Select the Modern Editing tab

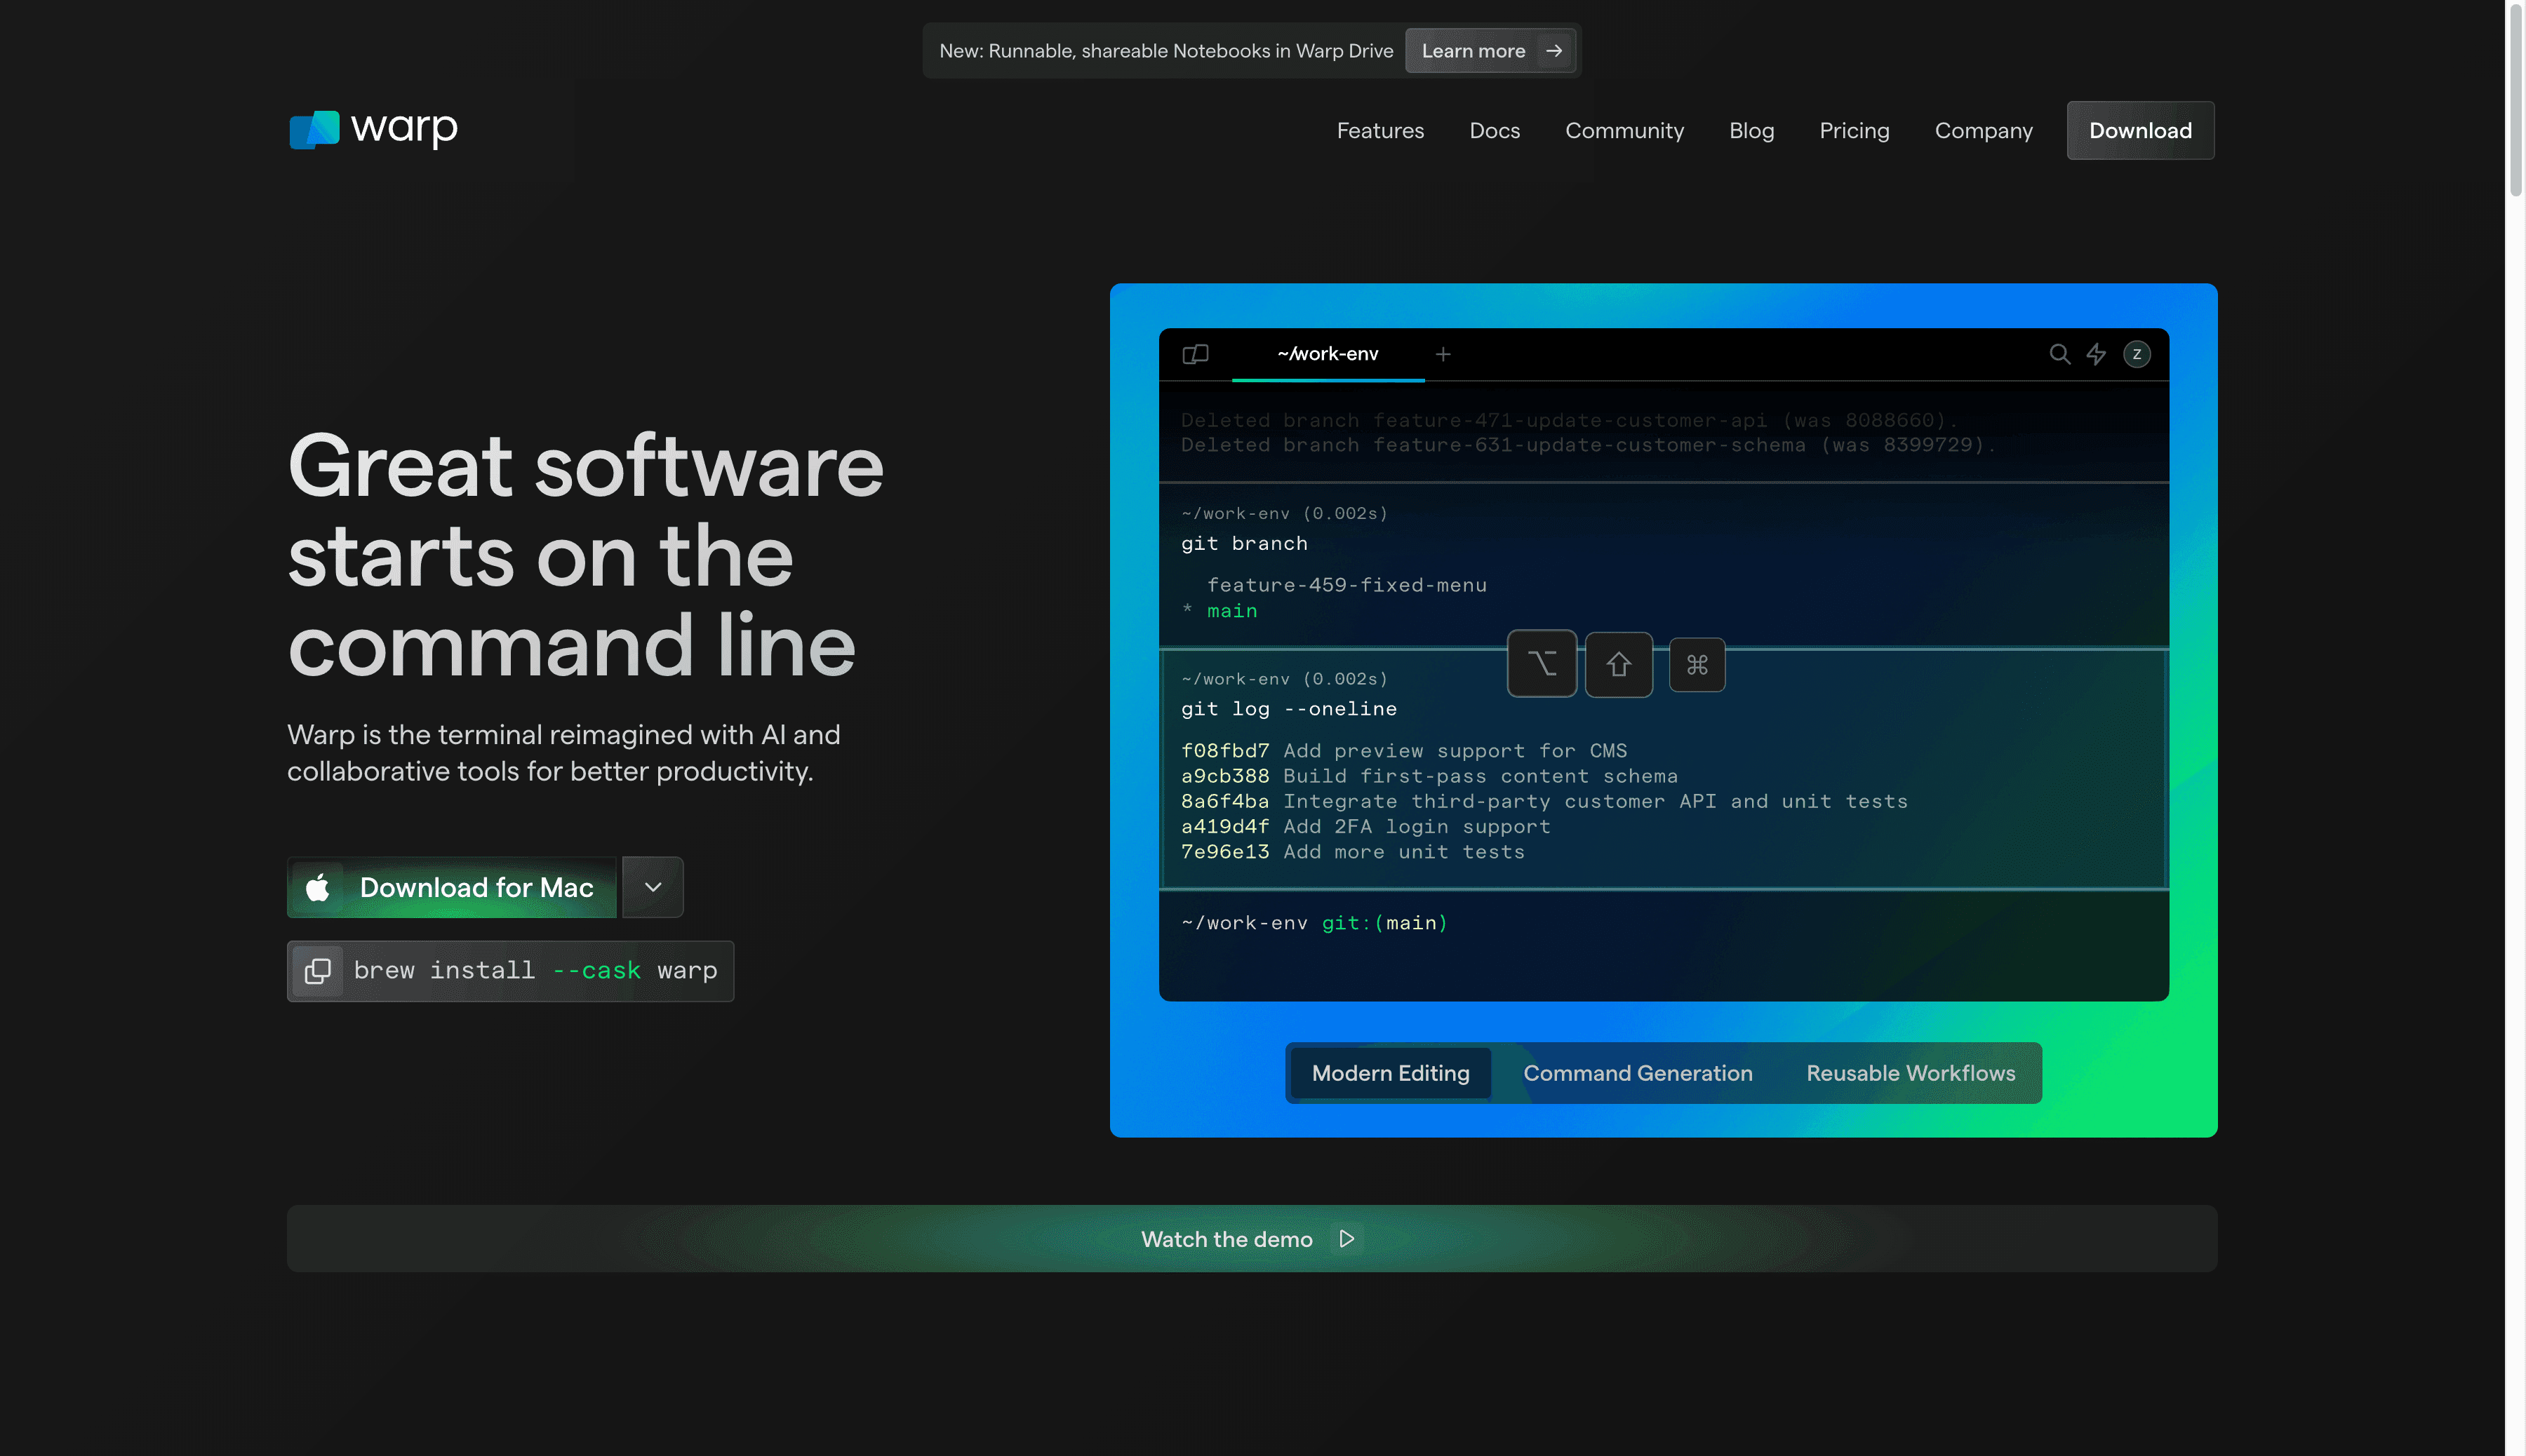click(x=1391, y=1073)
